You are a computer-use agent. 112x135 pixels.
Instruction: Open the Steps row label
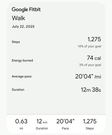click(x=16, y=42)
